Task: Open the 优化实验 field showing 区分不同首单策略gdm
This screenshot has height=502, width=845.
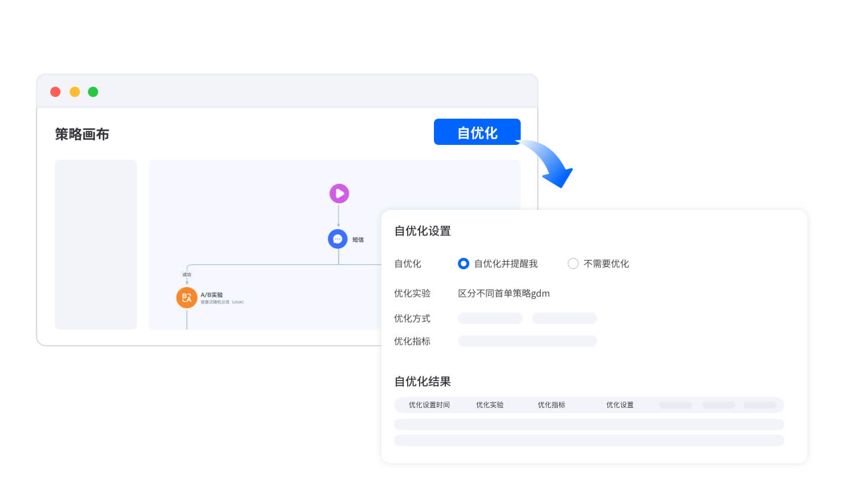Action: click(x=504, y=293)
